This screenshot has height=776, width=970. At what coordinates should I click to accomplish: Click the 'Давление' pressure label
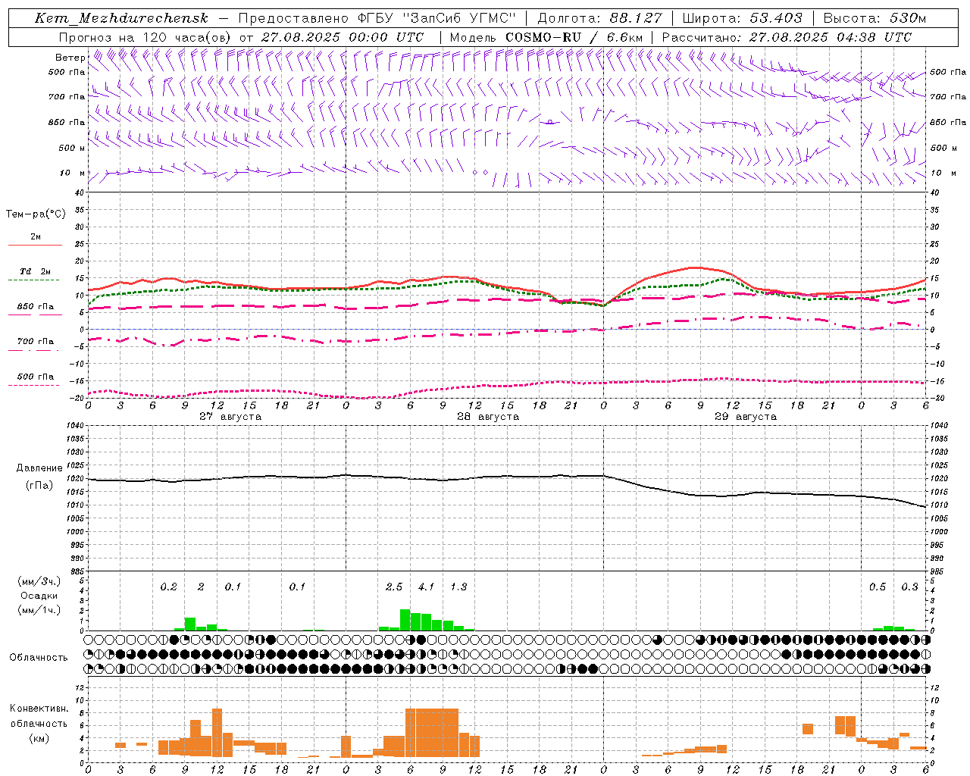(39, 468)
